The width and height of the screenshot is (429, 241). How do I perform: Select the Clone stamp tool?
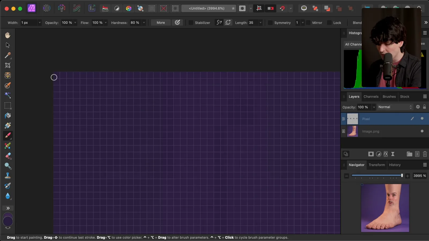point(8,176)
